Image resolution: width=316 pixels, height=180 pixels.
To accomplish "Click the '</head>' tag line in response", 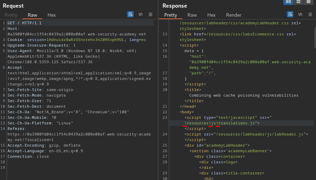I will 188,106.
